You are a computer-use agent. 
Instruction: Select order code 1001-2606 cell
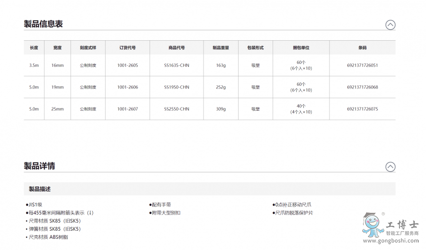click(127, 87)
